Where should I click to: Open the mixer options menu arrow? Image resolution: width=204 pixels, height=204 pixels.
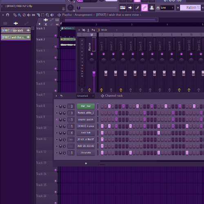(79, 30)
